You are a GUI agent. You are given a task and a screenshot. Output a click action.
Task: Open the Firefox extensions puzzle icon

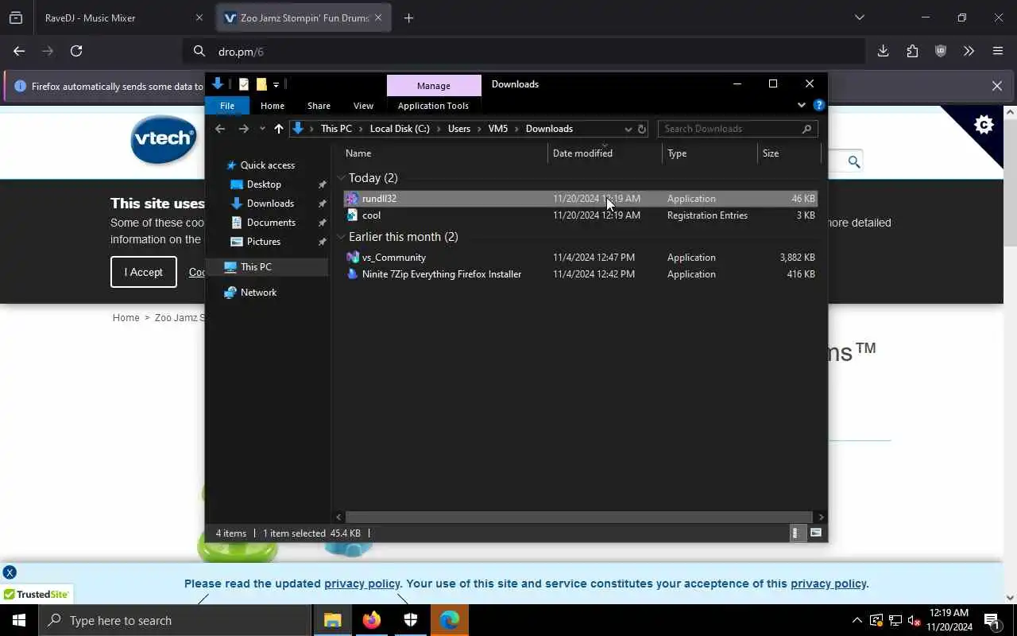912,51
